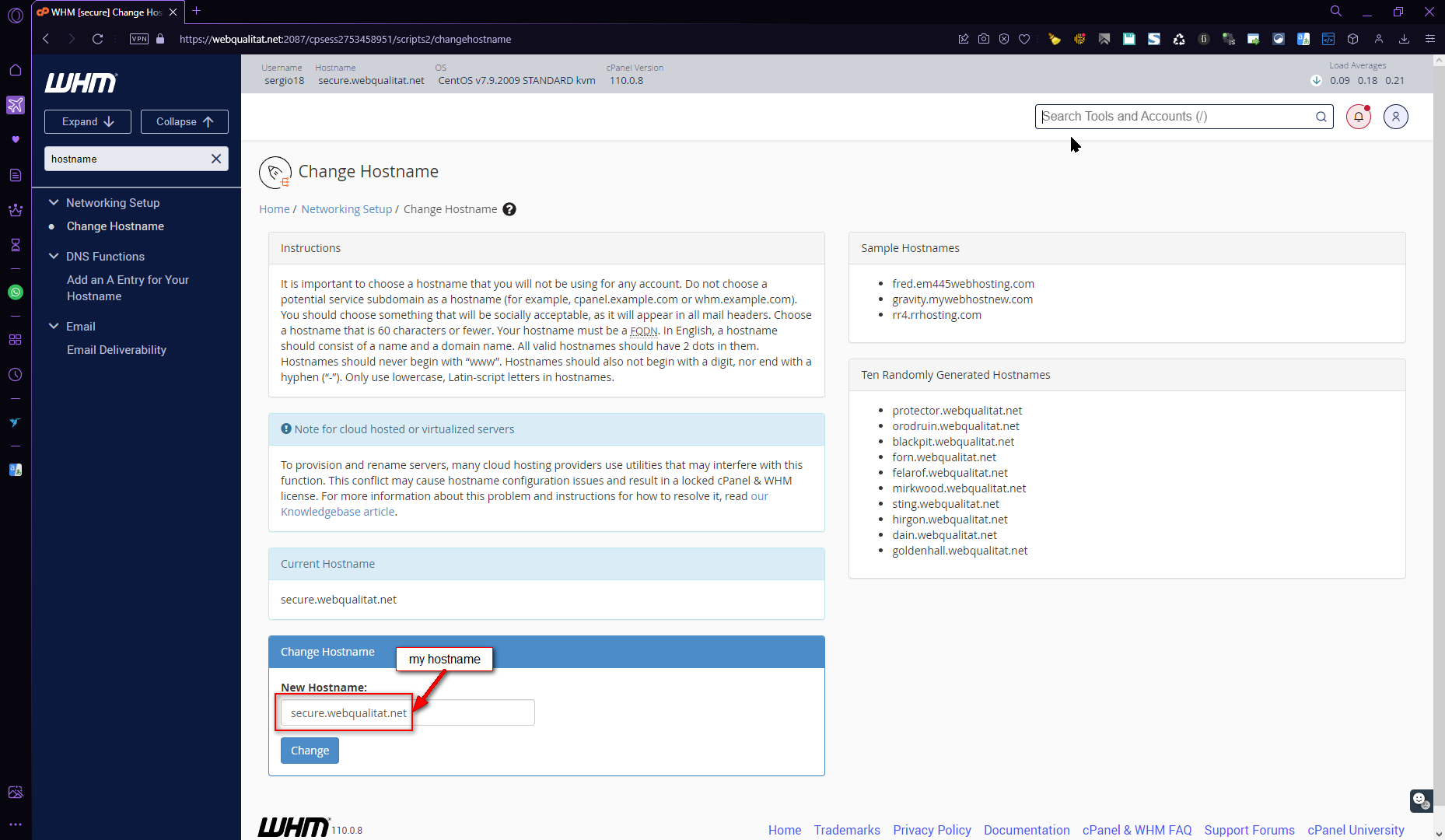Click the broom cleaner extension icon
The height and width of the screenshot is (840, 1445).
coord(1055,39)
